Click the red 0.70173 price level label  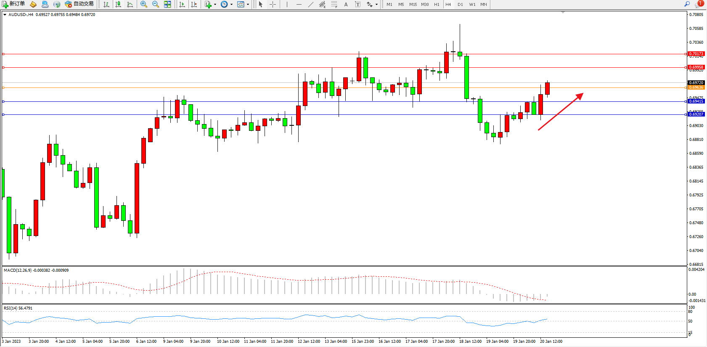[696, 54]
